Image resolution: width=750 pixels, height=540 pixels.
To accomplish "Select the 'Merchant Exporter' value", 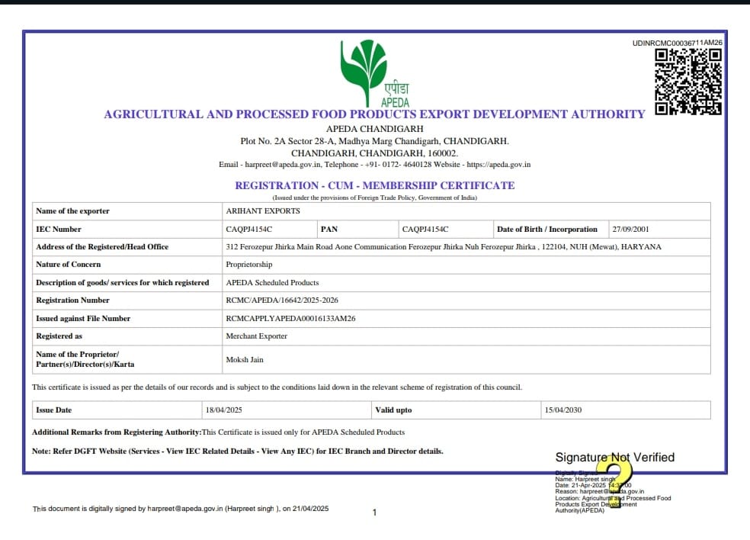I will (x=256, y=336).
